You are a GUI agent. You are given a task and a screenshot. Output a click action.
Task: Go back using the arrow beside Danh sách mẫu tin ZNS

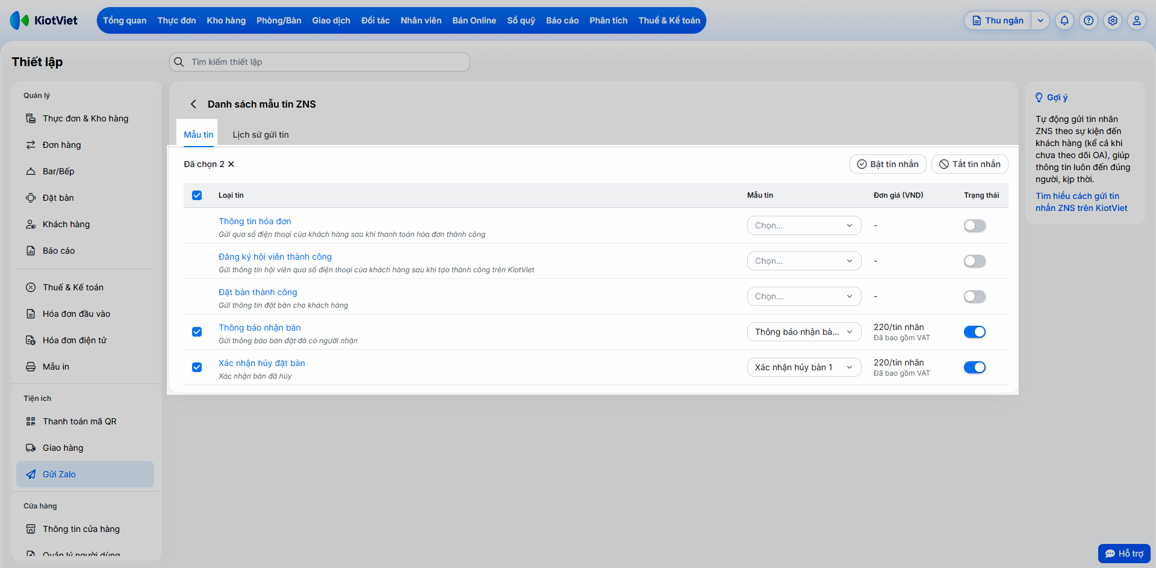(x=193, y=104)
